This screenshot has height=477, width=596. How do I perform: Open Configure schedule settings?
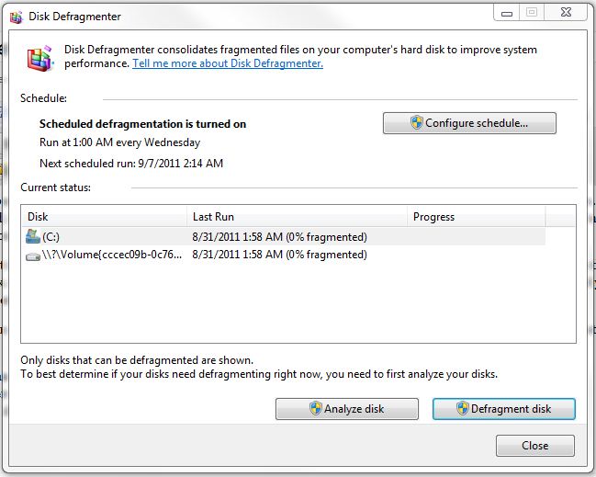coord(469,123)
